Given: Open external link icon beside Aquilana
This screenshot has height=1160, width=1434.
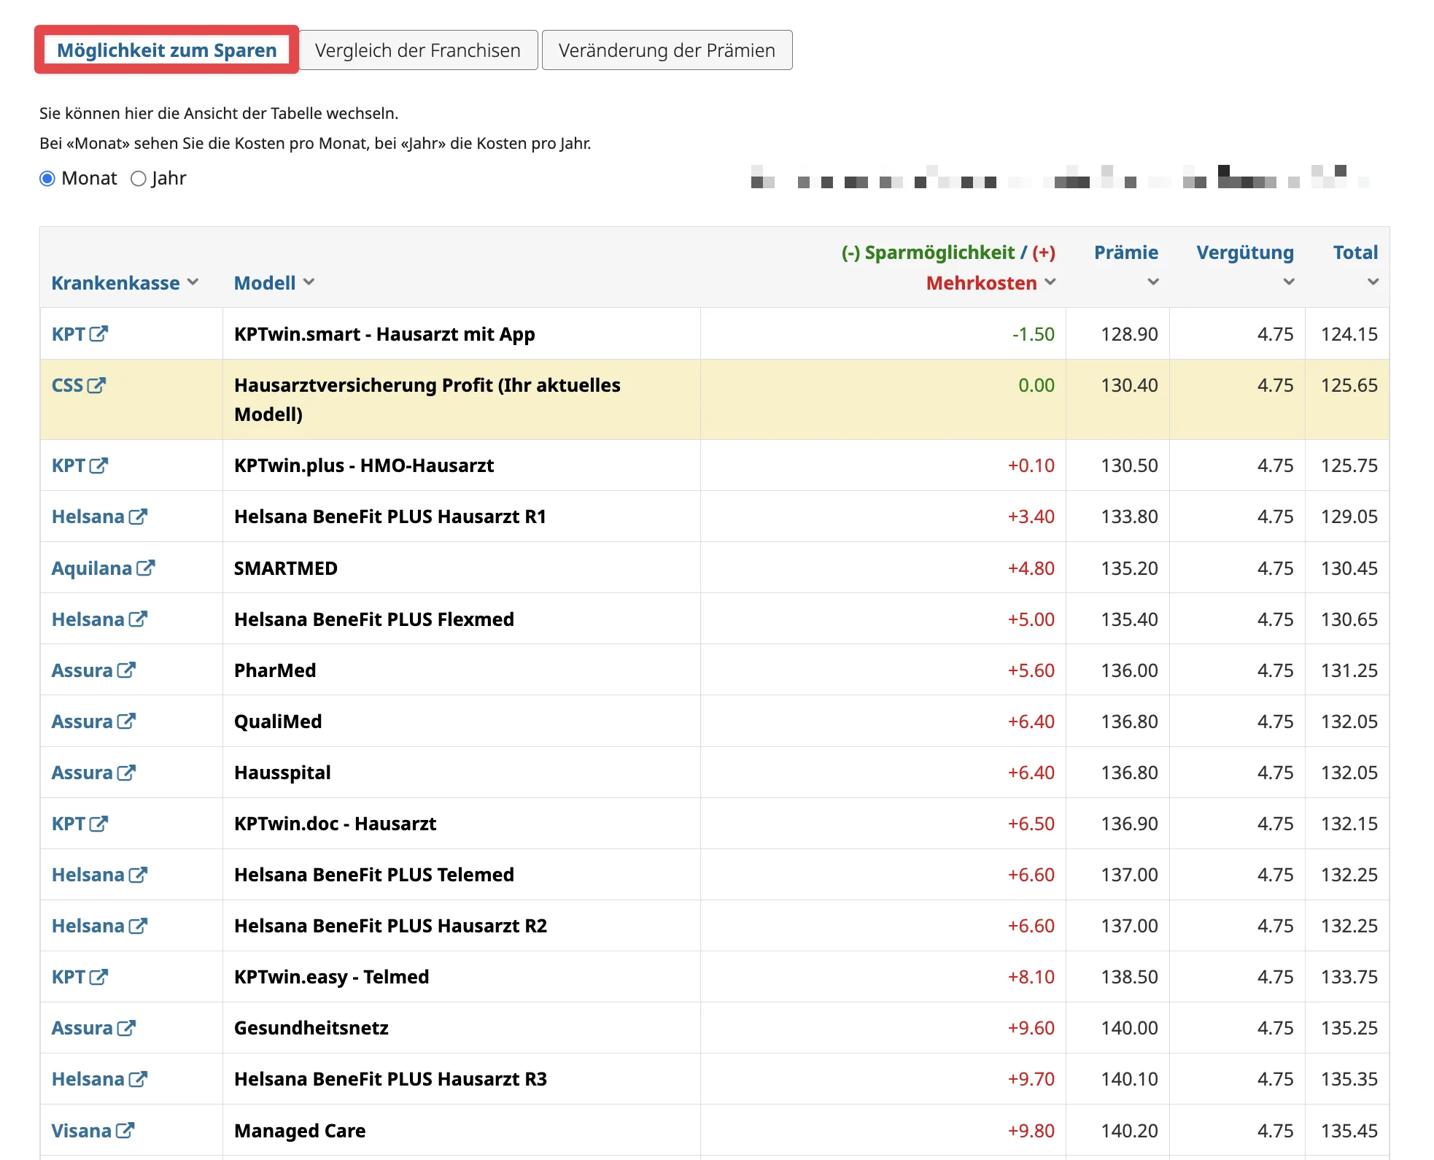Looking at the screenshot, I should 145,568.
